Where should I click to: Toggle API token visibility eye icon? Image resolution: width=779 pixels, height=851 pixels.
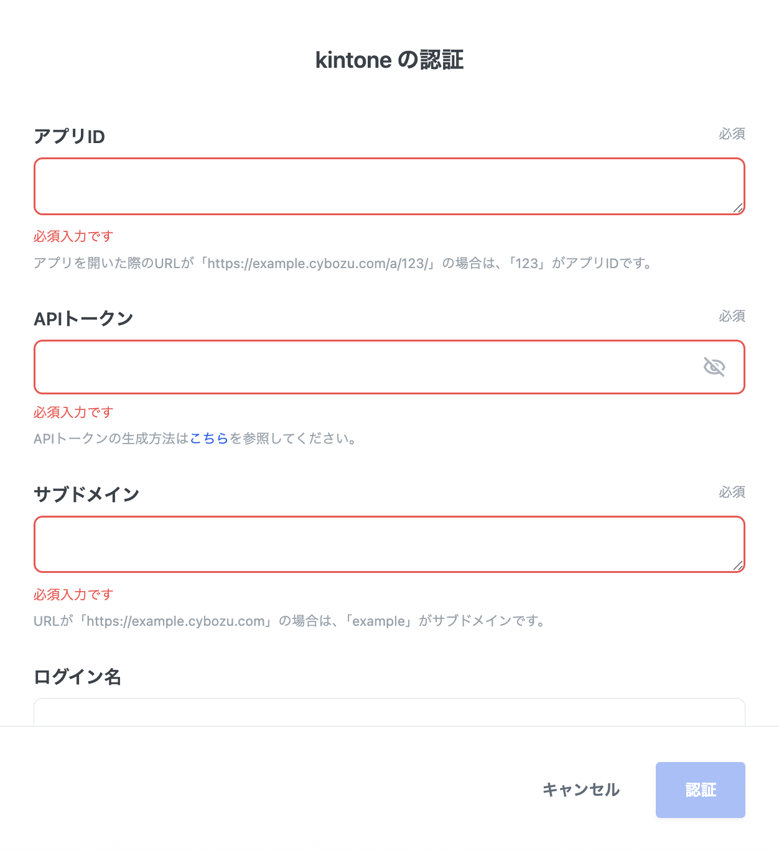coord(714,367)
